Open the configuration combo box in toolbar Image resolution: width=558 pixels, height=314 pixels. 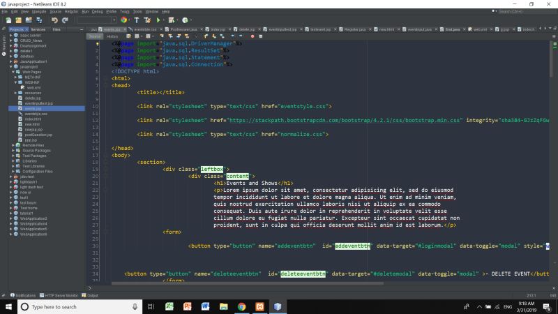(96, 20)
